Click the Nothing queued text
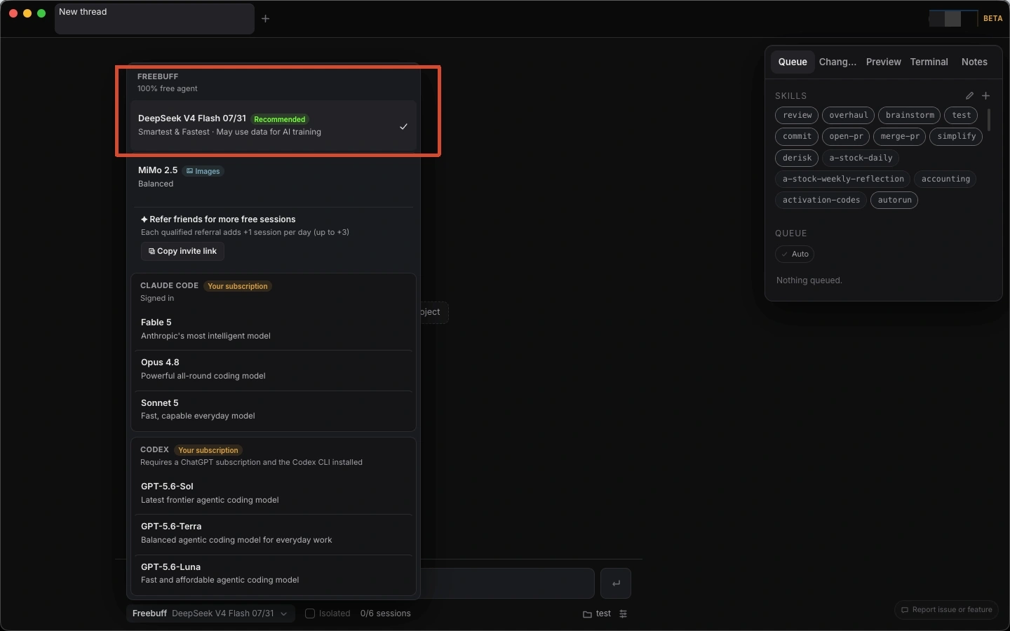 tap(809, 280)
